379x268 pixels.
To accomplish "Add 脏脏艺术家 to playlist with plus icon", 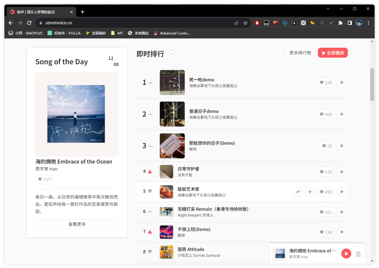I will click(310, 192).
